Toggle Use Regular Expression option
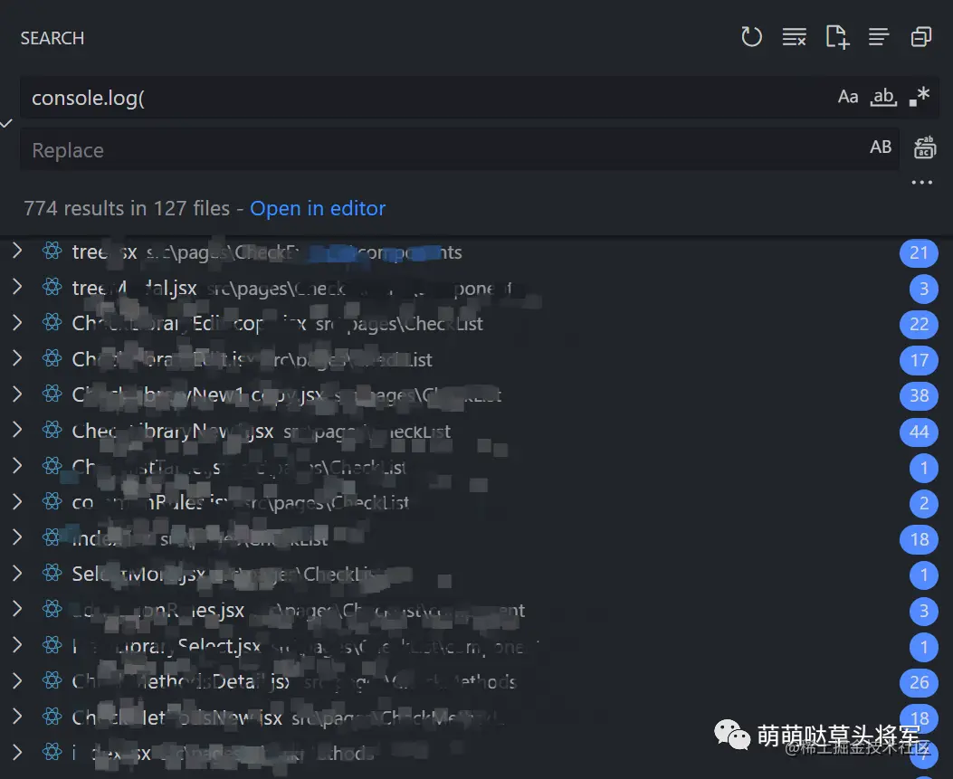This screenshot has height=779, width=953. pyautogui.click(x=920, y=97)
